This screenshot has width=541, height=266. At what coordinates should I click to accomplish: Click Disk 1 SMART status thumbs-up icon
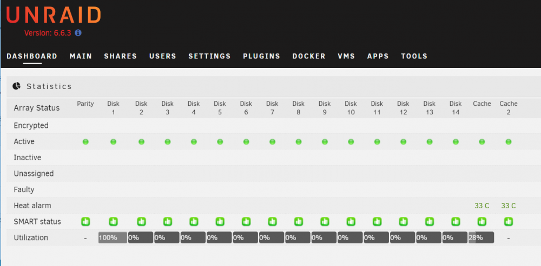(113, 222)
